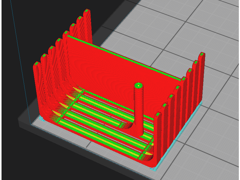Select the leftmost front rib's green top
The width and height of the screenshot is (240, 180).
pos(36,64)
